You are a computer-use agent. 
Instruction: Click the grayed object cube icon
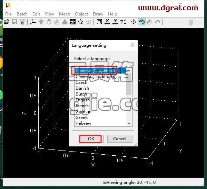pyautogui.click(x=150, y=22)
